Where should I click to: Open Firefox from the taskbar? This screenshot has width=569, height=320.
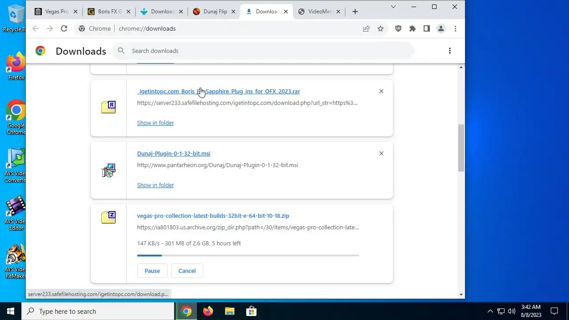pyautogui.click(x=208, y=311)
